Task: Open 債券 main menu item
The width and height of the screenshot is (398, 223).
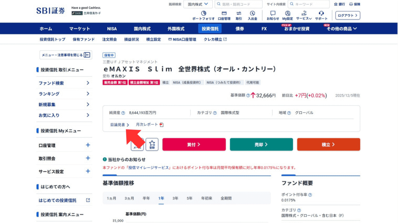Action: (239, 29)
